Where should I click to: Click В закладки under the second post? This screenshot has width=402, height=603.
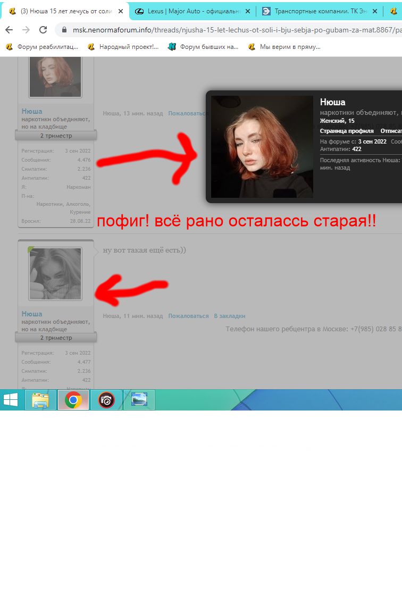pos(229,316)
